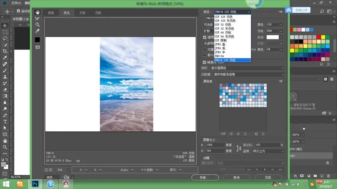Viewport: 337px width, 189px height.
Task: Click the color table new color icon
Action: point(256,134)
